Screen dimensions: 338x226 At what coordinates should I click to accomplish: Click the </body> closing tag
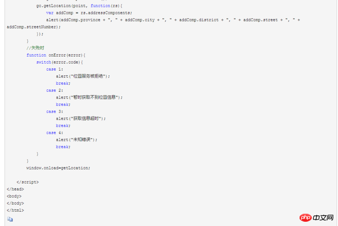coord(15,203)
